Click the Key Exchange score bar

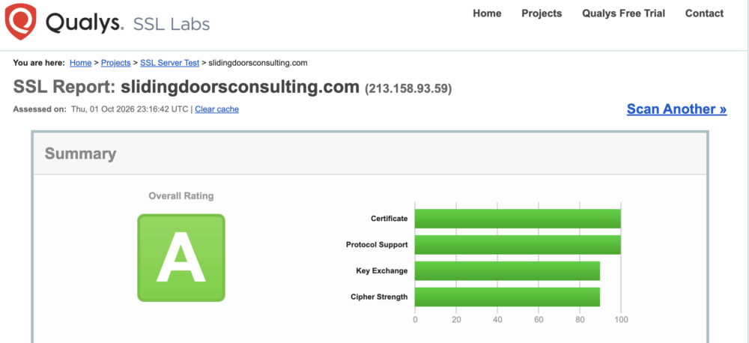507,271
